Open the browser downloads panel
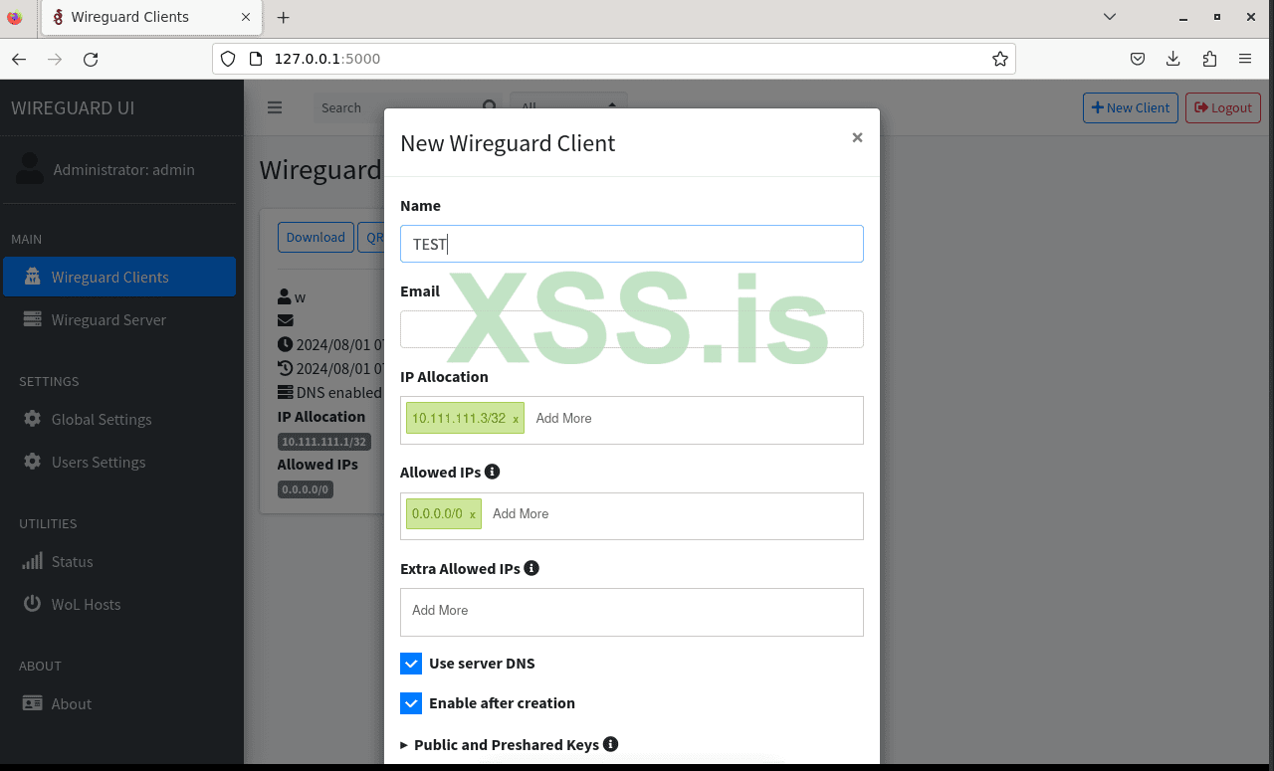The image size is (1274, 771). (1173, 59)
